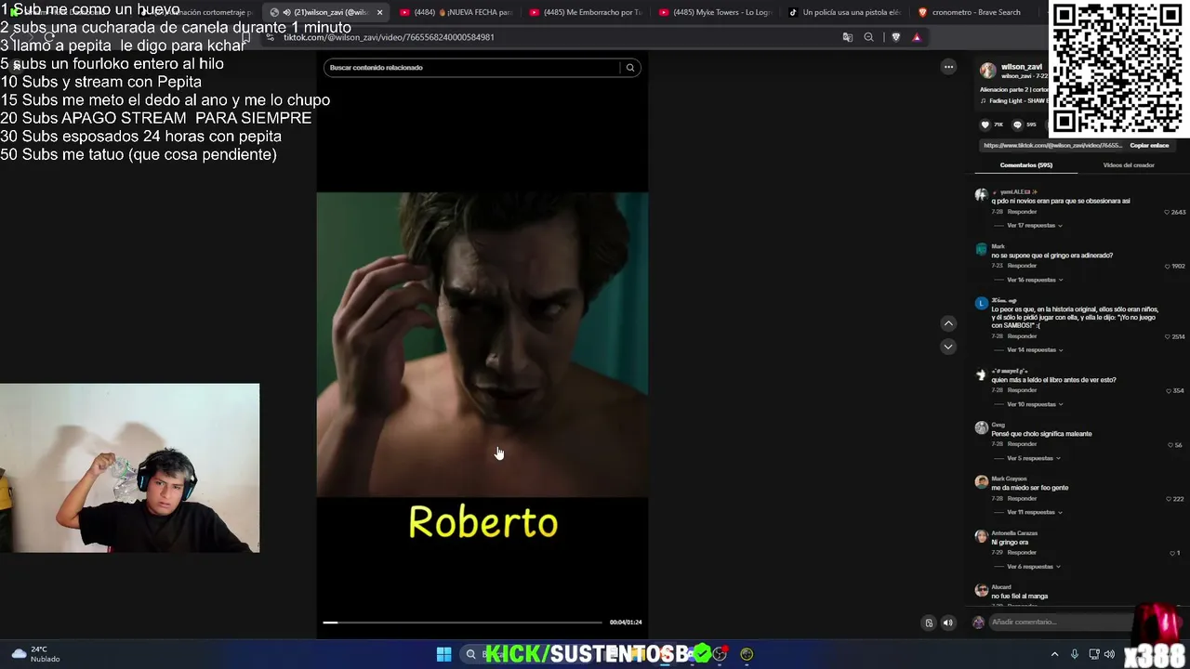Expand 'Ver 11 respuestas' replies

click(1034, 512)
